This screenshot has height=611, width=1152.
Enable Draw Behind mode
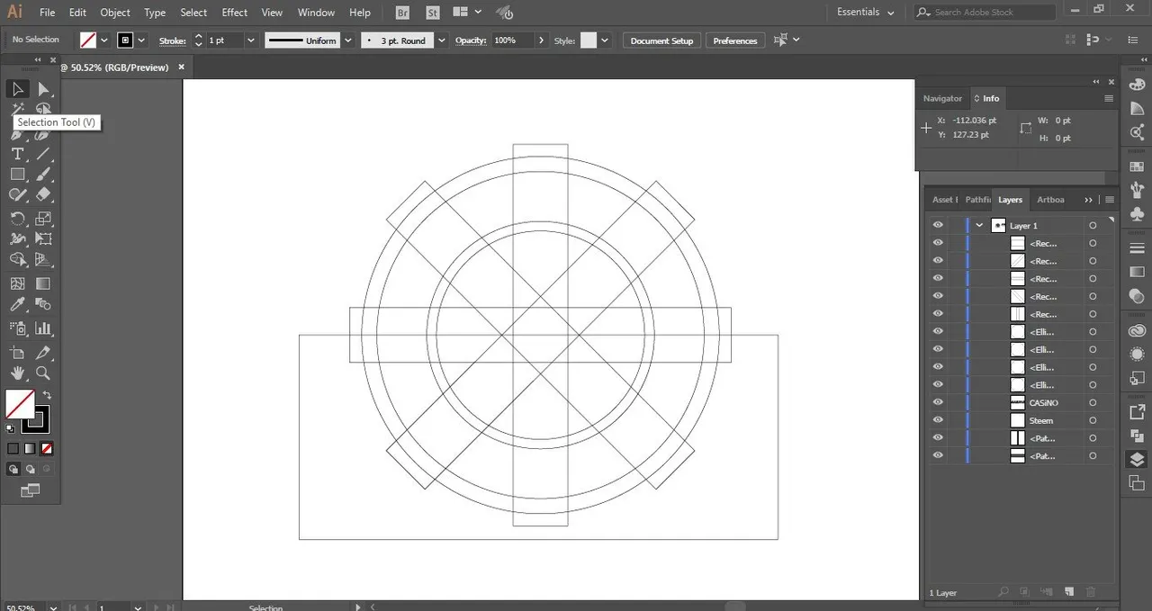(31, 469)
